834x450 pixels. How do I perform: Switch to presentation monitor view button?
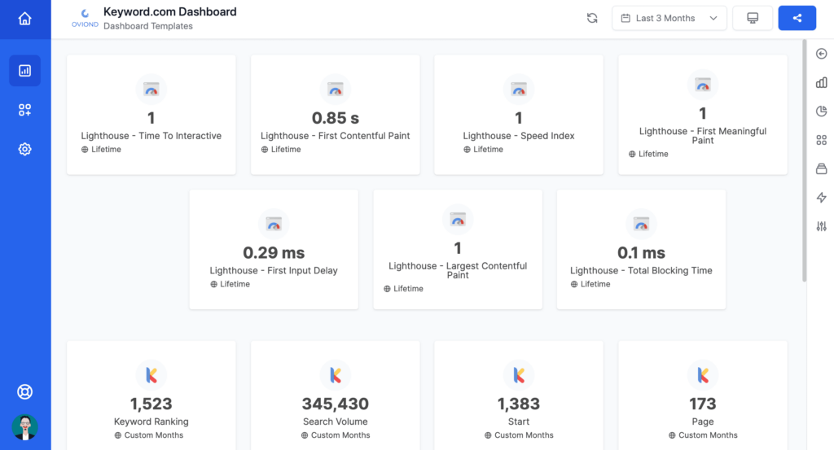pyautogui.click(x=752, y=18)
